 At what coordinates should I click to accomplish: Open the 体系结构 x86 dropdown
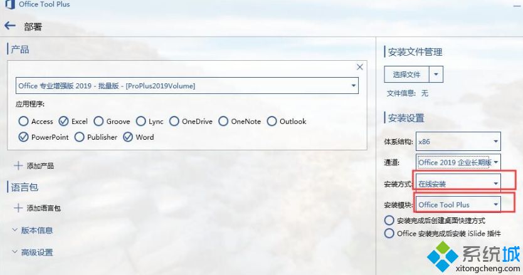(458, 142)
